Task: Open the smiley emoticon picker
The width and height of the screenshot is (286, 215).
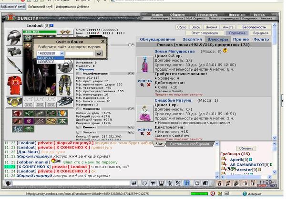Action: pos(197,183)
